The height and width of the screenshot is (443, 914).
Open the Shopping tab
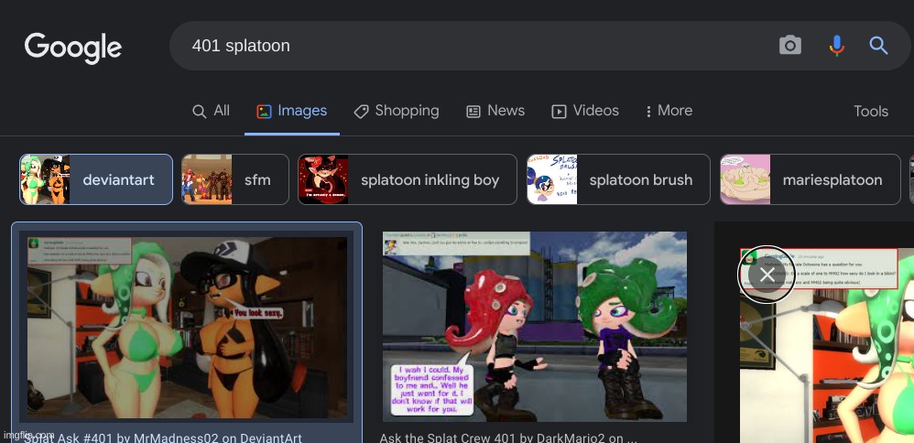click(x=397, y=111)
